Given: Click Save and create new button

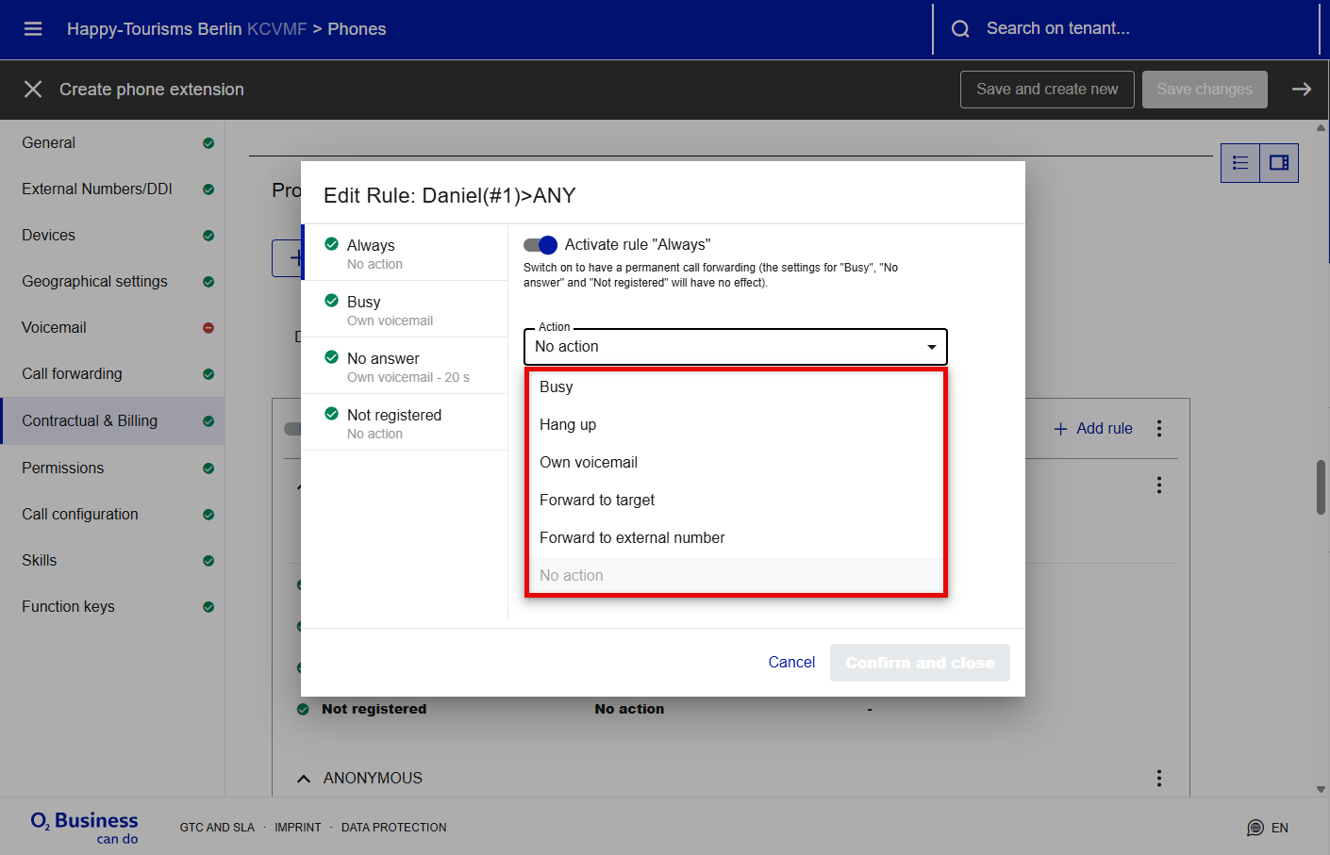Looking at the screenshot, I should (1047, 90).
